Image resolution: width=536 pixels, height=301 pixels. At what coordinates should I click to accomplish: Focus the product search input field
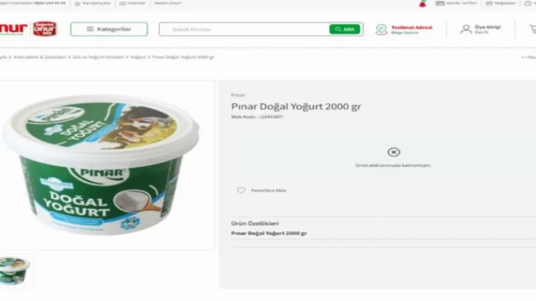[245, 29]
